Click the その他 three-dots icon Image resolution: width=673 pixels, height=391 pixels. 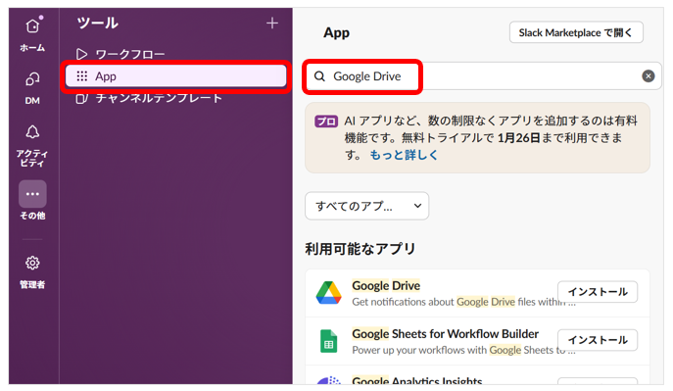[32, 194]
